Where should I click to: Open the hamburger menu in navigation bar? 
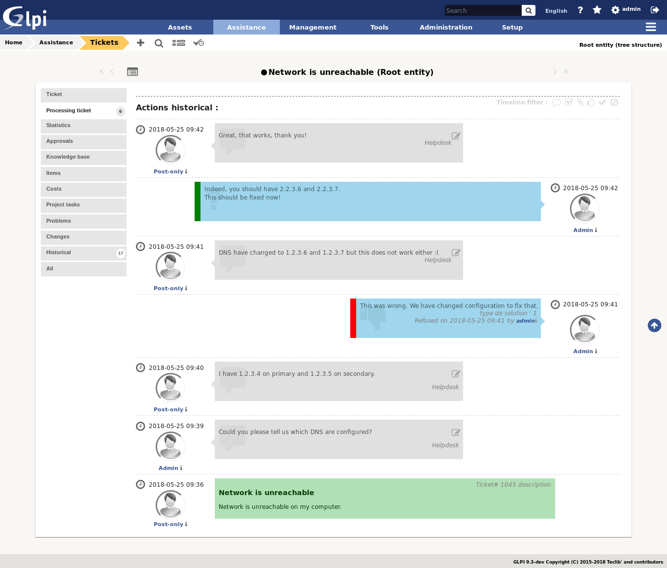coord(651,27)
